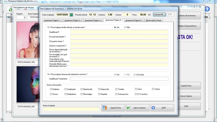Viewport: 217px width, 122px height.
Task: Click the Qual foi o tratamento field
Action: [119, 46]
